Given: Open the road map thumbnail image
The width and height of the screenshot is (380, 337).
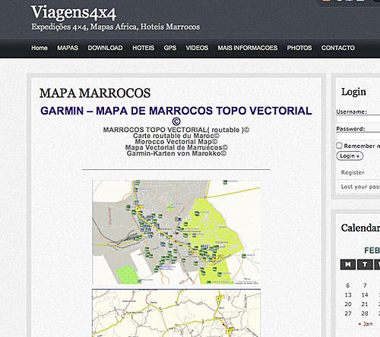Looking at the screenshot, I should [176, 313].
